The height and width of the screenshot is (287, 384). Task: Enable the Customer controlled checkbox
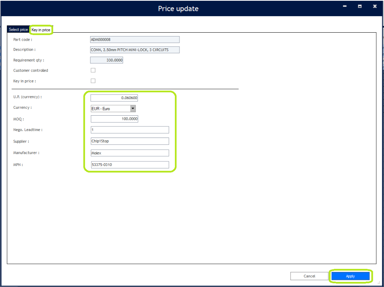[93, 70]
